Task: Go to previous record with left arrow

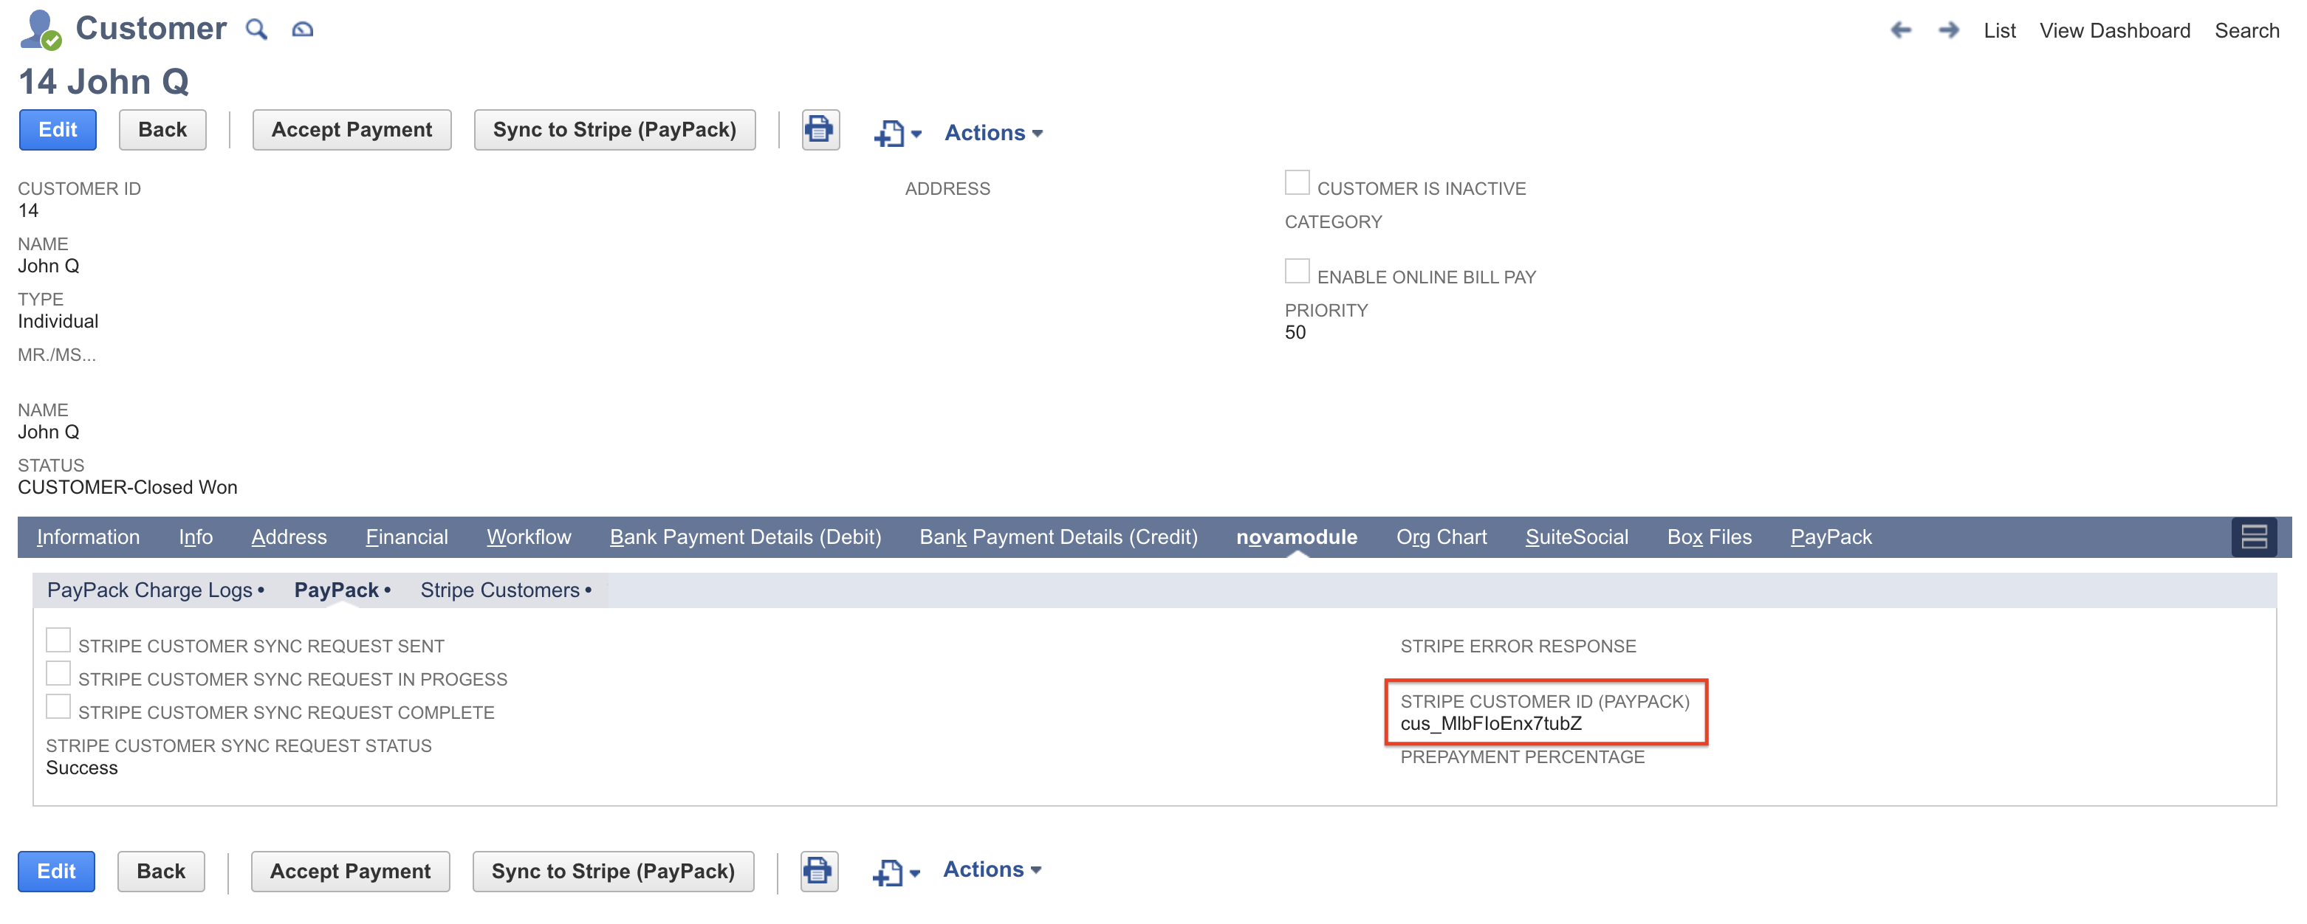Action: 1900,30
